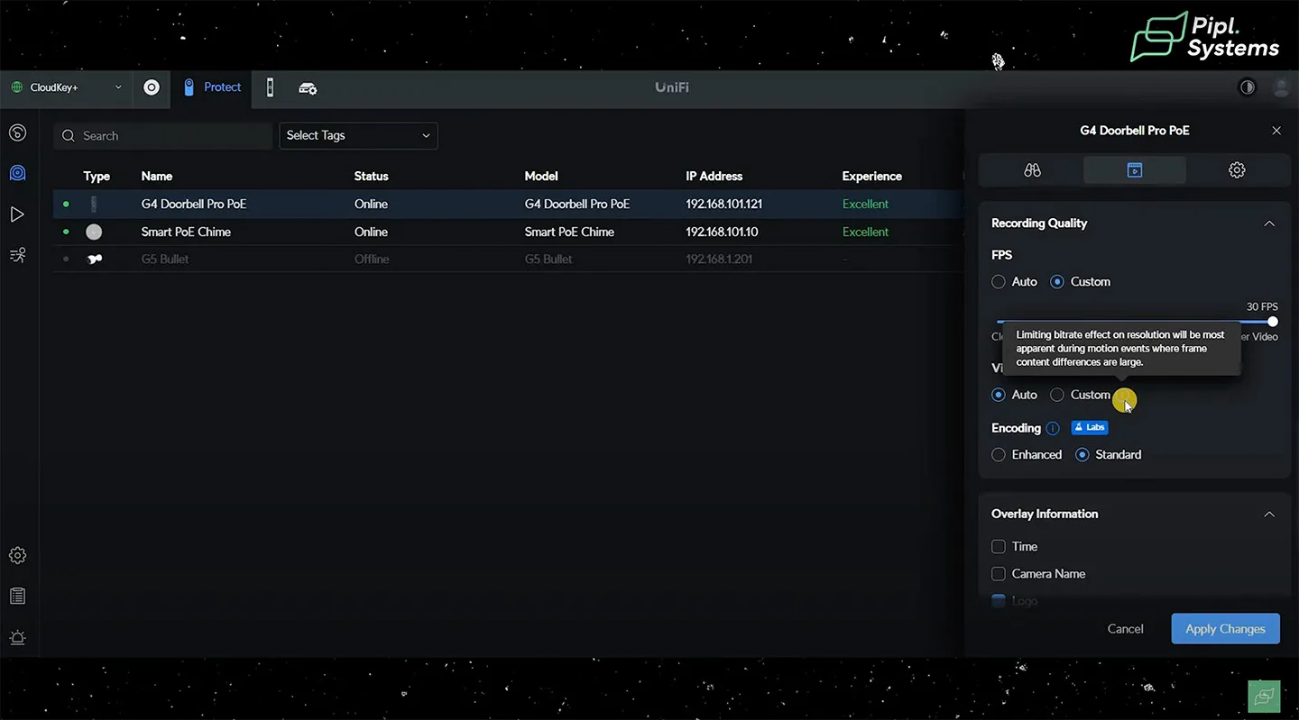Sort by the Experience column header
The image size is (1299, 720).
point(871,177)
